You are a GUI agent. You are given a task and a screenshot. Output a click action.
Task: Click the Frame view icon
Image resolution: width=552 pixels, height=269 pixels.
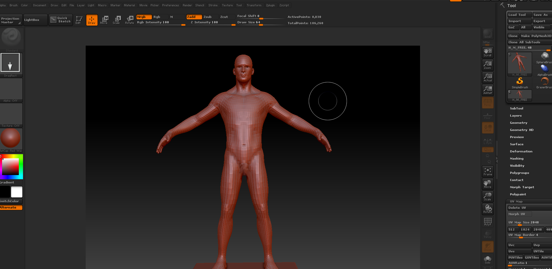[x=488, y=171]
